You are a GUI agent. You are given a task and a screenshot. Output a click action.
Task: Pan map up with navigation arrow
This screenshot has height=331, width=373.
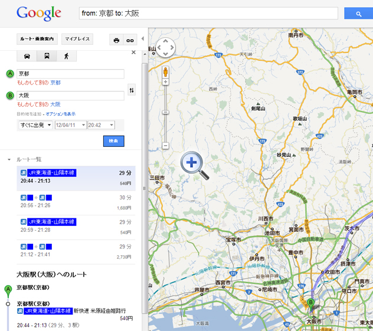click(166, 41)
